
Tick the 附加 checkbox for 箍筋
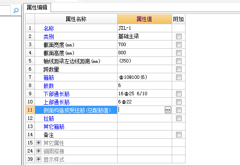click(179, 77)
